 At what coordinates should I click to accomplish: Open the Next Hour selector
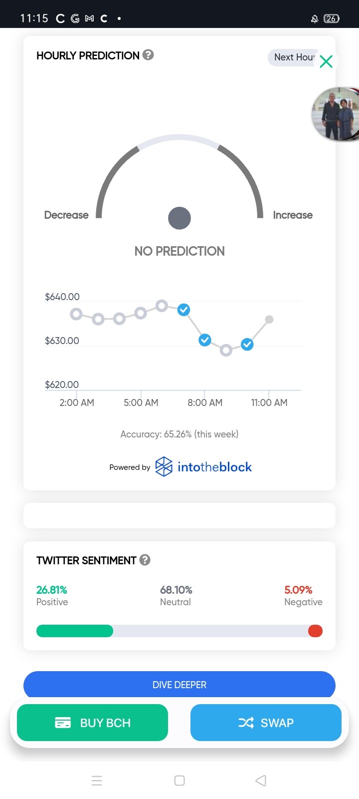click(x=294, y=57)
